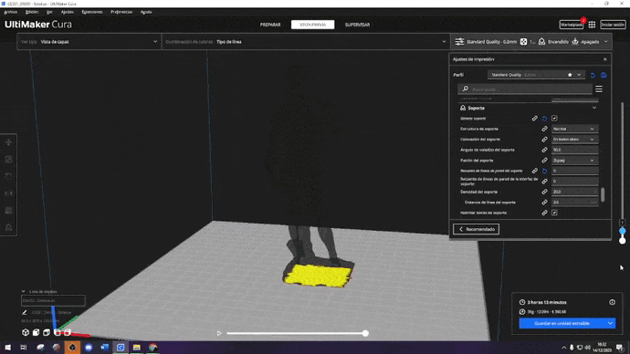This screenshot has height=354, width=630.
Task: Open Chrome from the taskbar
Action: 153,348
